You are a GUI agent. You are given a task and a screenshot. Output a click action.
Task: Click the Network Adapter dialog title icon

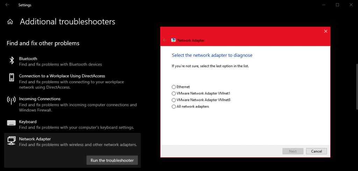pos(173,40)
